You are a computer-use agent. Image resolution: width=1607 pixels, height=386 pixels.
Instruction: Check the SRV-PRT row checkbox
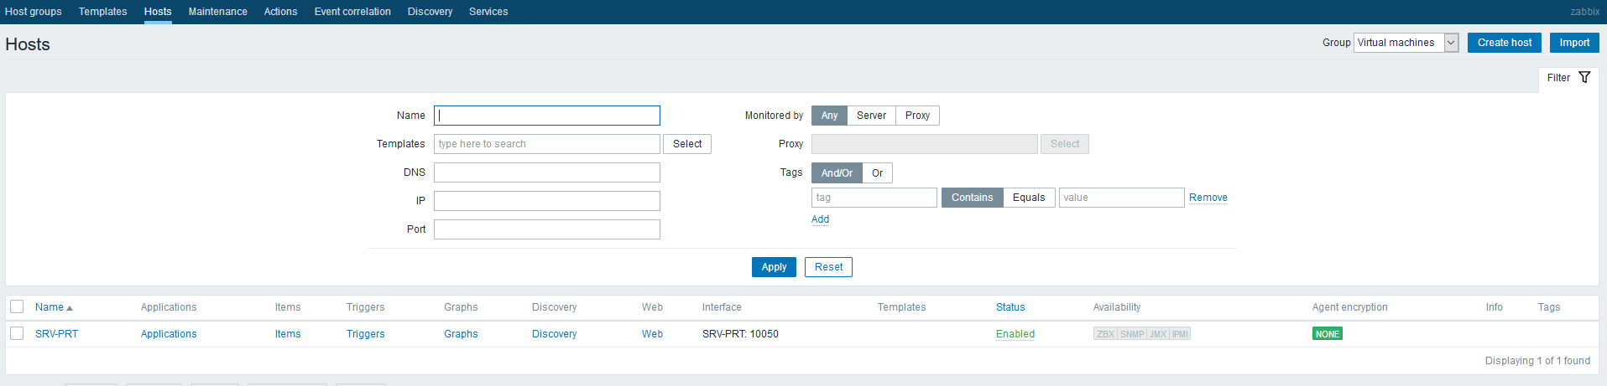click(17, 333)
